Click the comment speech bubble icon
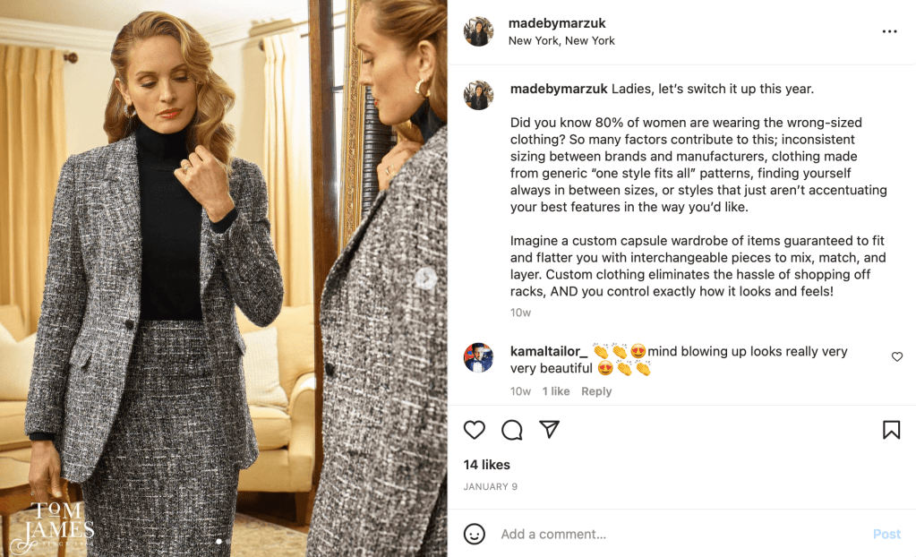This screenshot has height=557, width=916. pyautogui.click(x=512, y=430)
